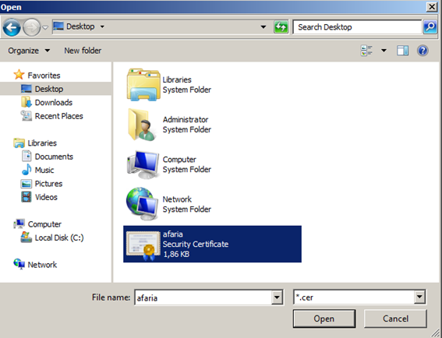This screenshot has width=442, height=338.
Task: Click New folder in the toolbar
Action: click(x=83, y=51)
